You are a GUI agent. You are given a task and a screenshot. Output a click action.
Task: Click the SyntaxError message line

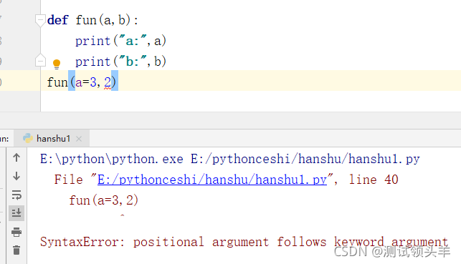244,242
